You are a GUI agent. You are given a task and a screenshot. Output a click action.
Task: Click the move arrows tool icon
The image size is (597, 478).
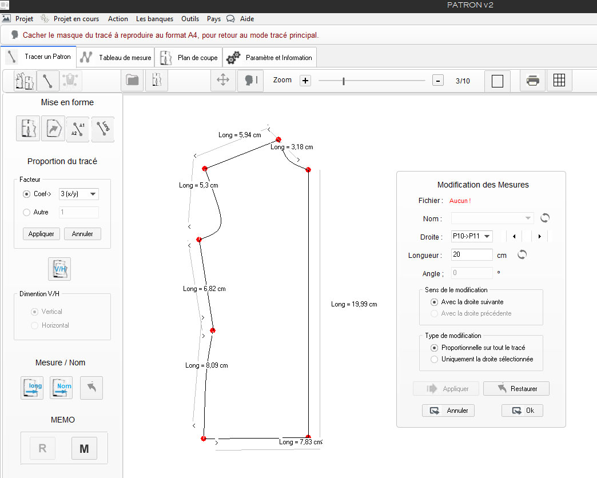click(x=222, y=81)
